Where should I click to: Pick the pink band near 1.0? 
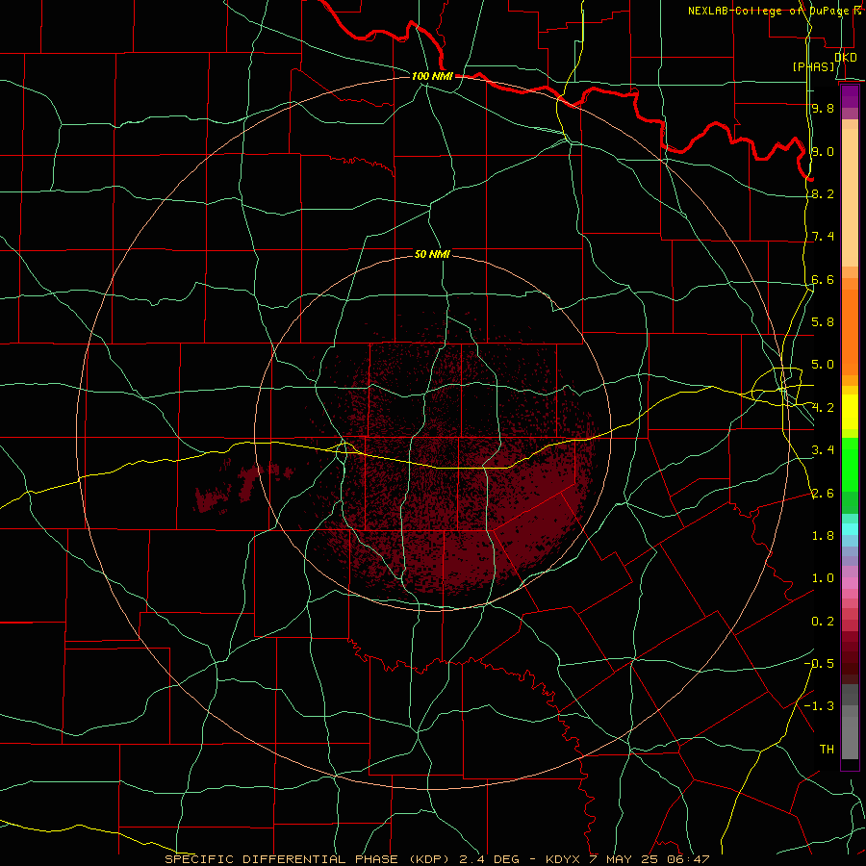click(x=850, y=583)
